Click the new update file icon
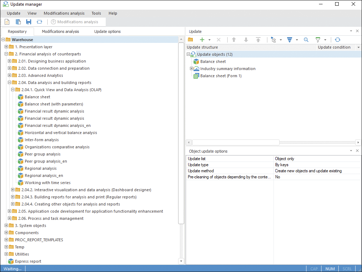 coord(7,22)
